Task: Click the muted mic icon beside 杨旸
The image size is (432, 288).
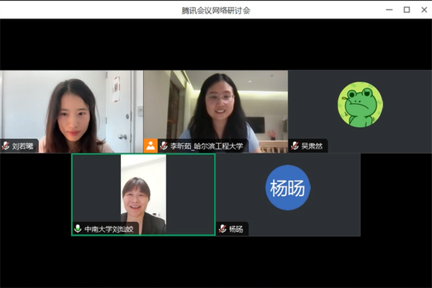Action: 222,229
